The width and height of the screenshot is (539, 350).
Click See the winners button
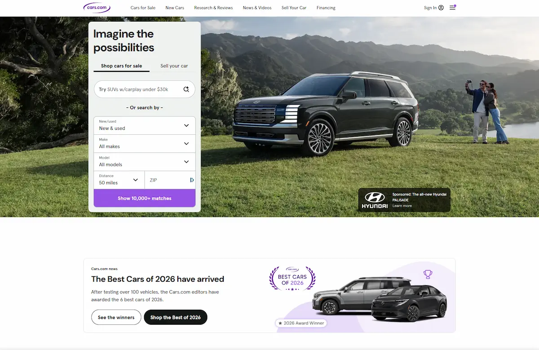(x=116, y=317)
